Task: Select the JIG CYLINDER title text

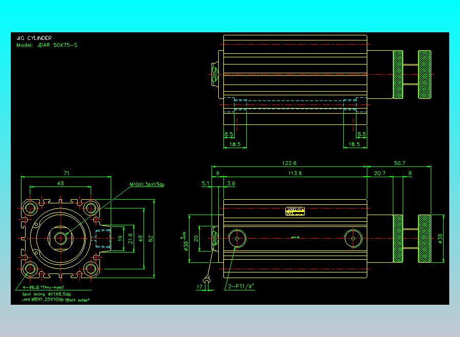Action: (x=34, y=38)
